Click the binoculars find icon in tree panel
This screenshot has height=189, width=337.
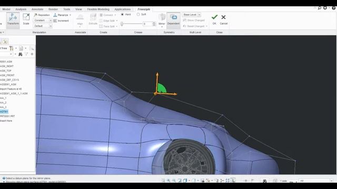click(21, 54)
